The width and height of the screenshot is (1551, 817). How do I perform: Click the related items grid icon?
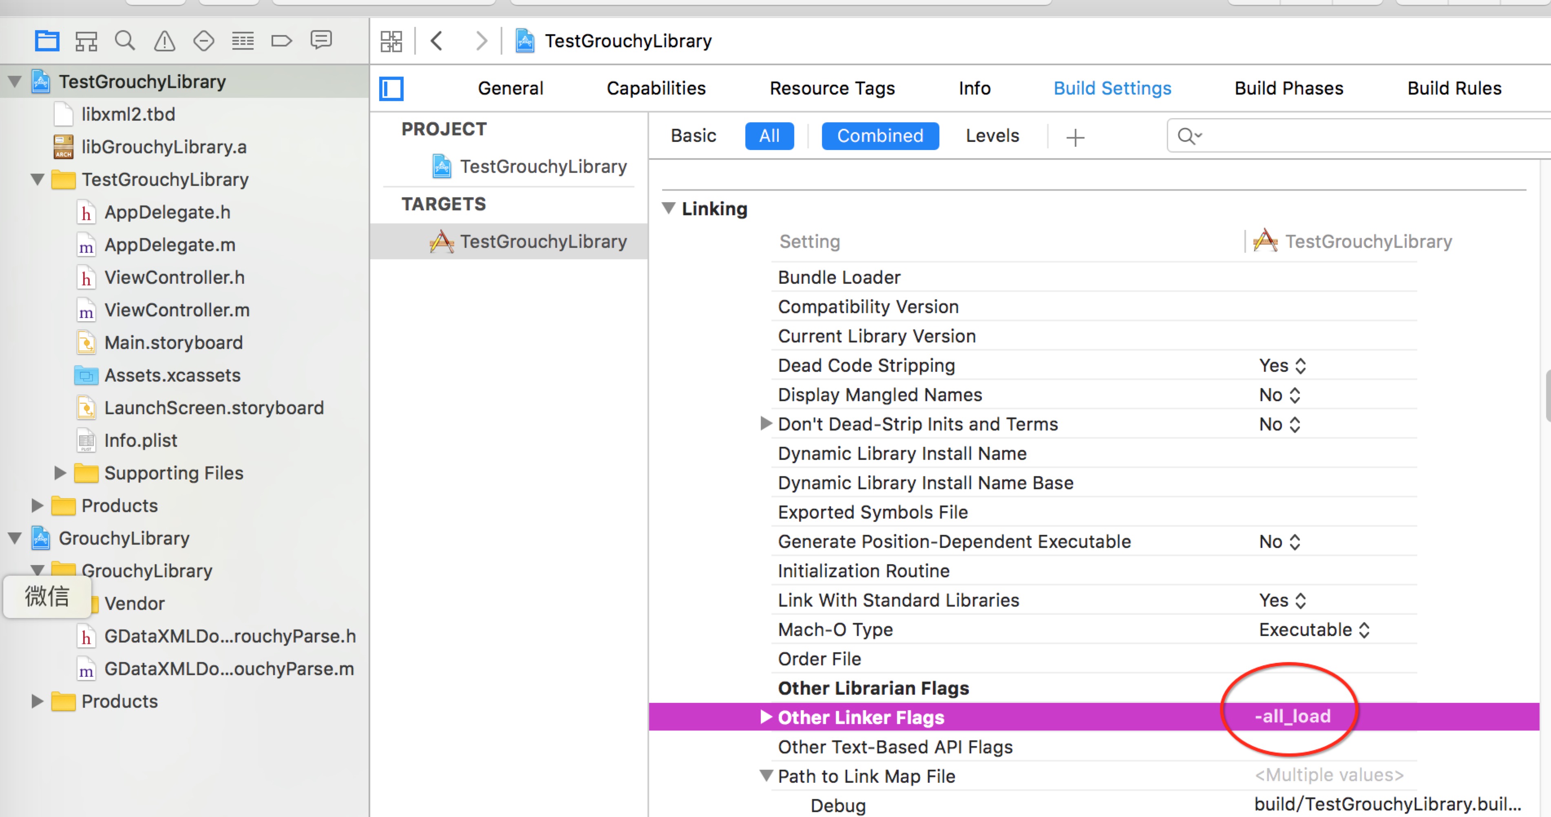click(x=391, y=41)
